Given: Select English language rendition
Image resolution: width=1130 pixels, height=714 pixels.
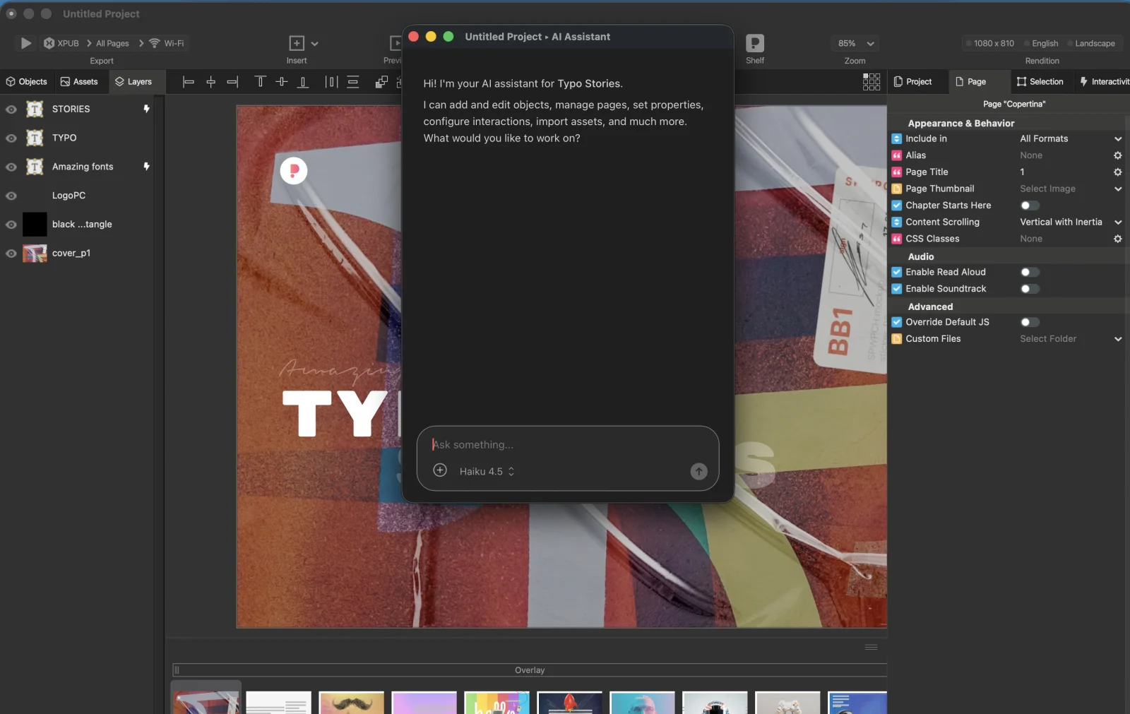Looking at the screenshot, I should (x=1041, y=43).
